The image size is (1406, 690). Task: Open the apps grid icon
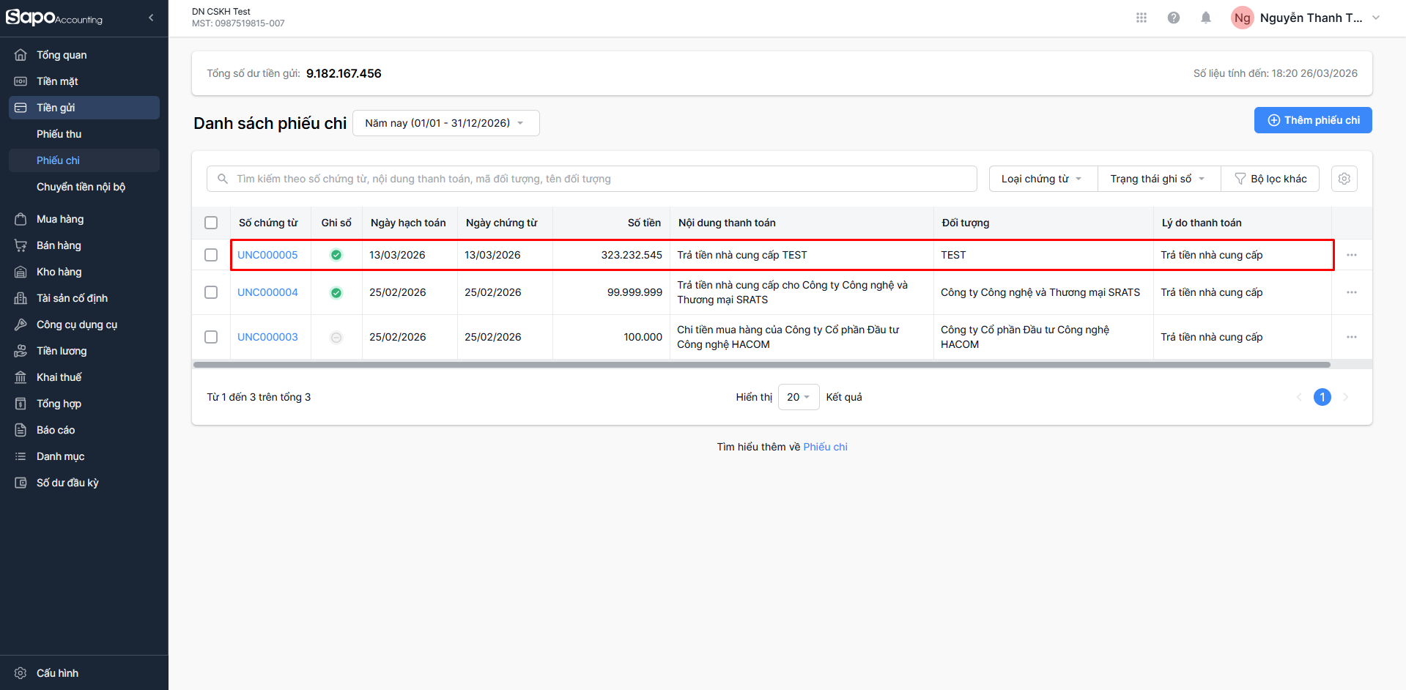tap(1141, 18)
